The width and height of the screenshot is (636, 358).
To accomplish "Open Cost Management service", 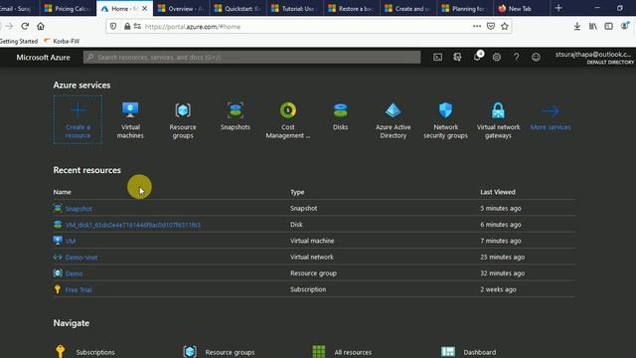I will (288, 119).
